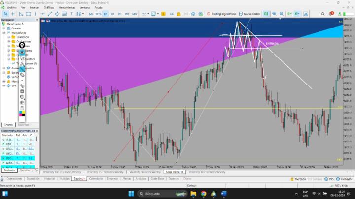Select the crosshair cursor tool

click(13, 14)
